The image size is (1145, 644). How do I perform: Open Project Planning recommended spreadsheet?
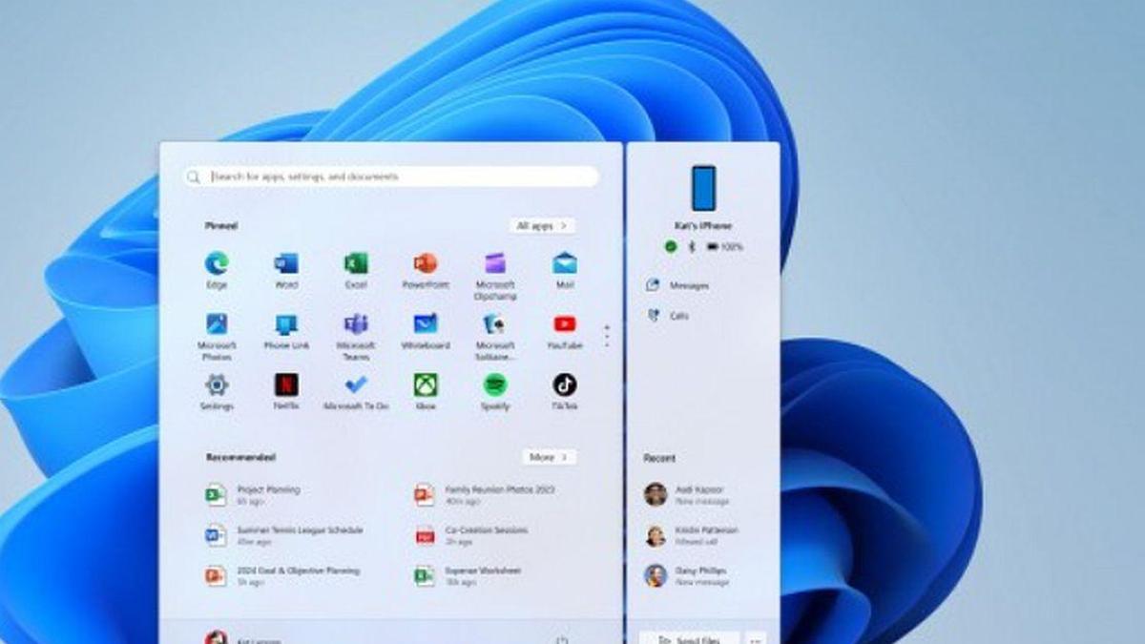click(253, 494)
